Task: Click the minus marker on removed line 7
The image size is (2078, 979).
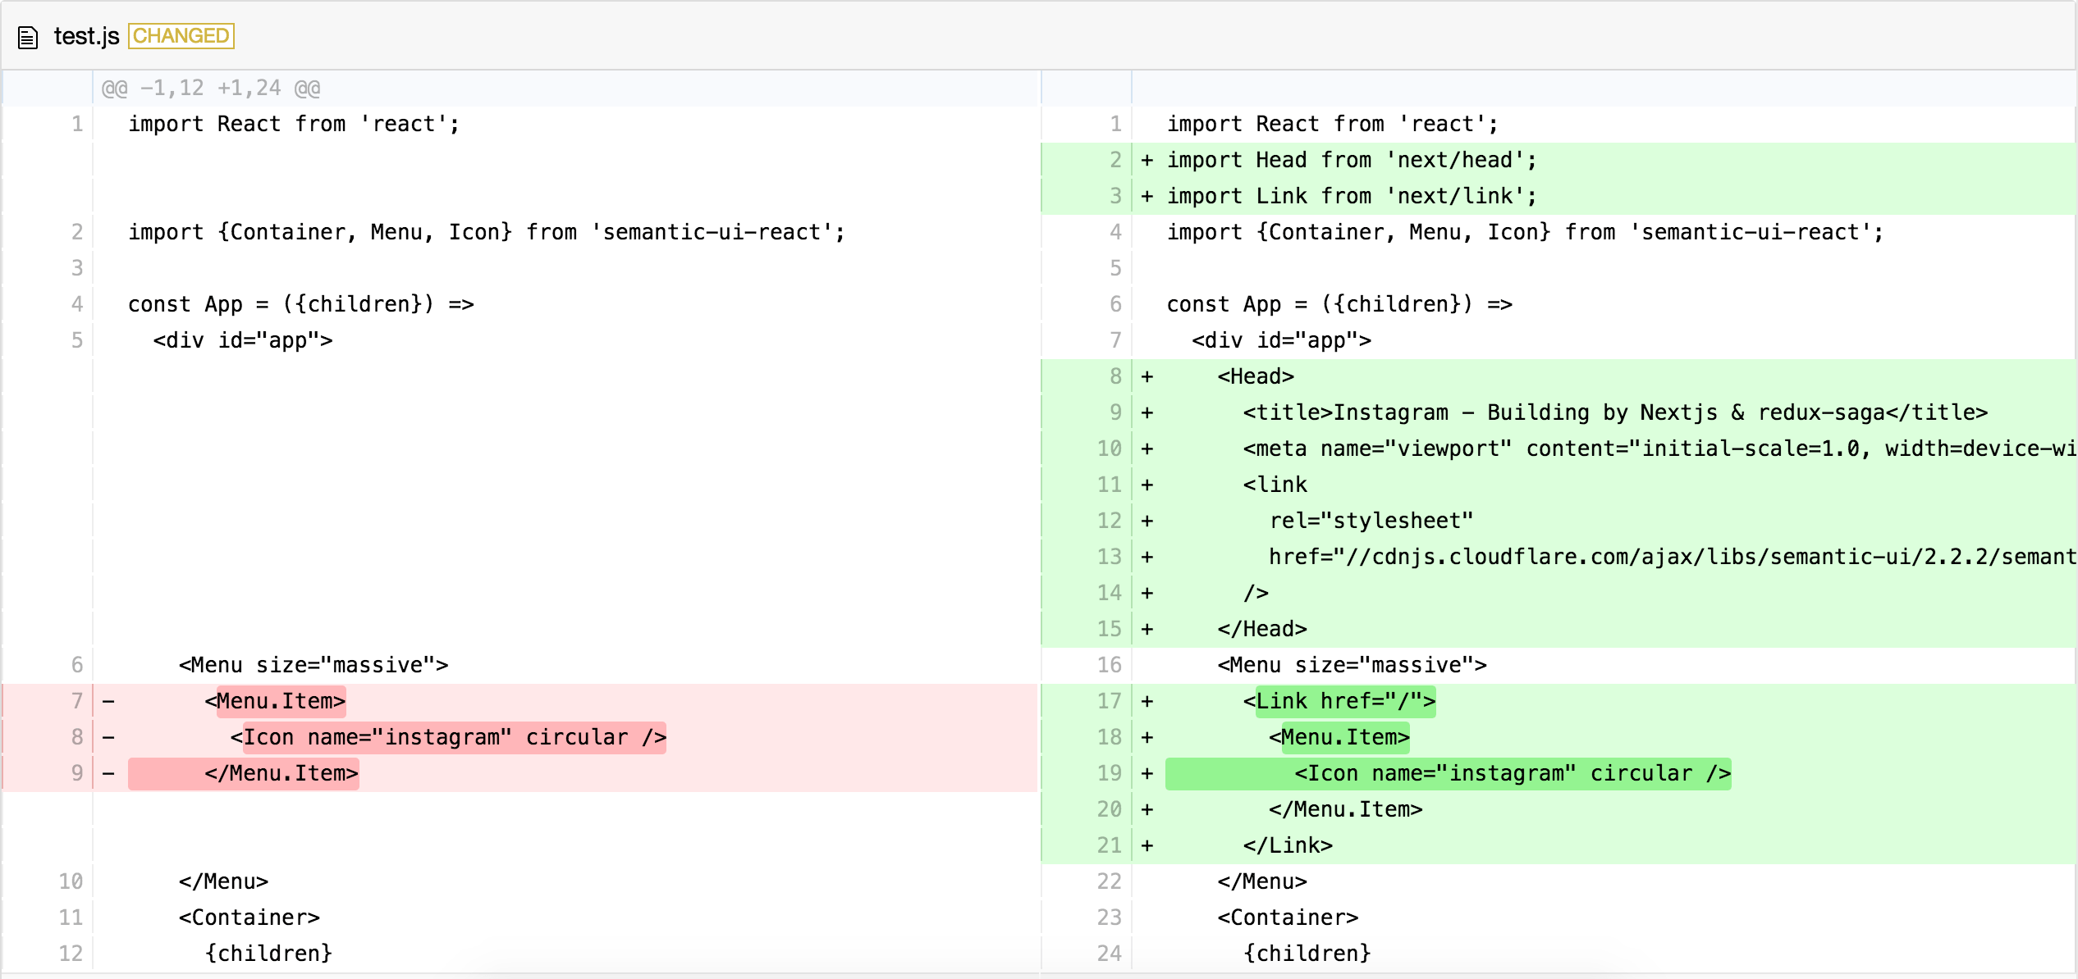Action: coord(107,701)
